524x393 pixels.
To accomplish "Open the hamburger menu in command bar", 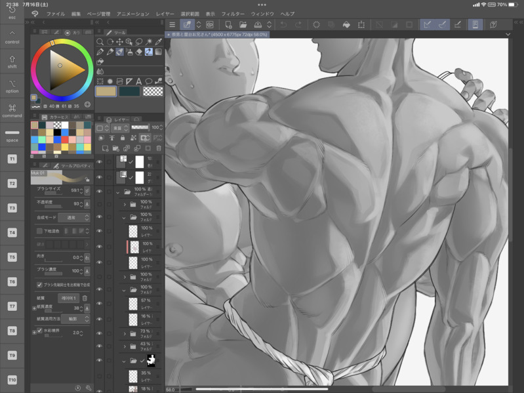I will pyautogui.click(x=172, y=25).
